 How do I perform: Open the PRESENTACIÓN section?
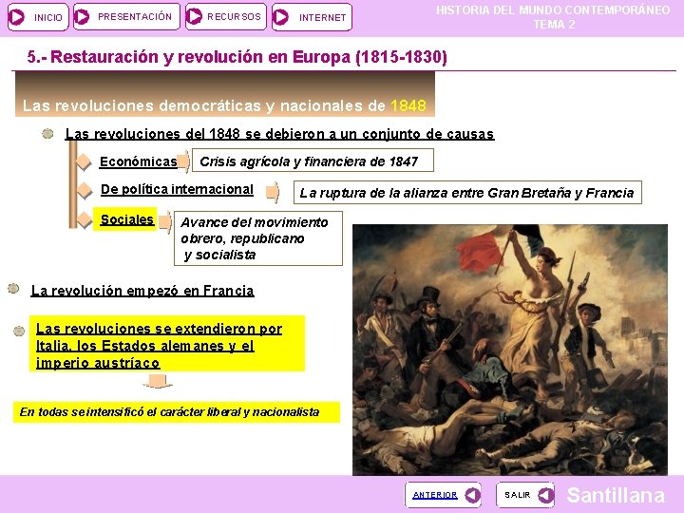tap(126, 16)
